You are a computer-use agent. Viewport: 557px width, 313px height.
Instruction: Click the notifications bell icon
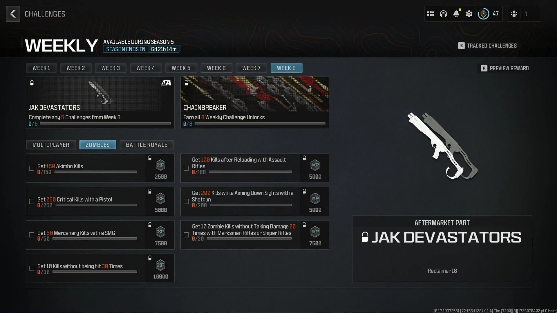(456, 14)
